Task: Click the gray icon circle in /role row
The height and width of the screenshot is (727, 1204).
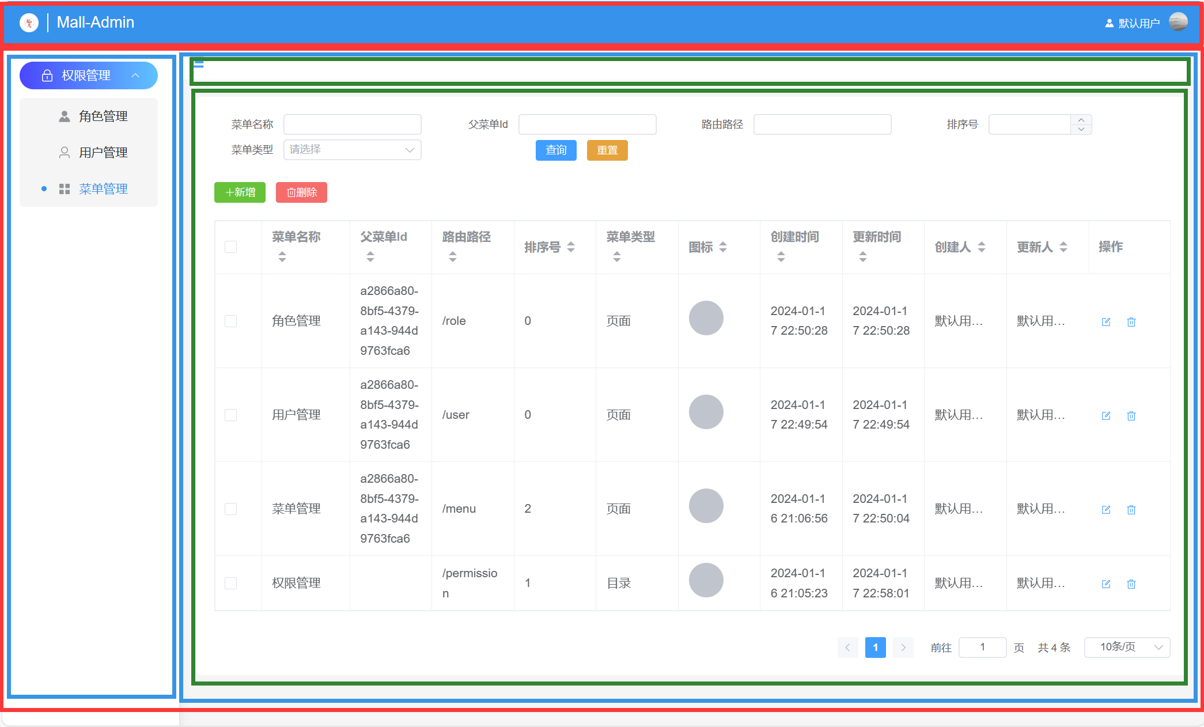Action: coord(706,318)
